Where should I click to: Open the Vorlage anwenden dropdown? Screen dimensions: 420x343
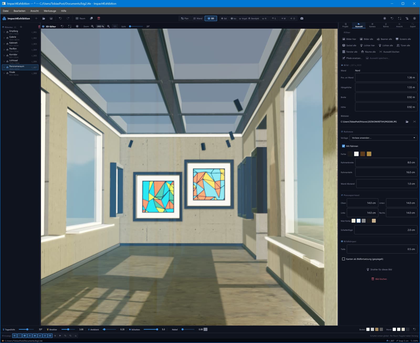(x=383, y=138)
